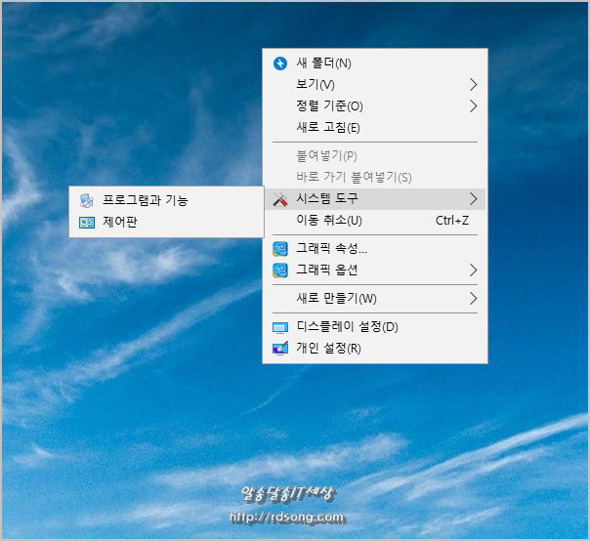Click the http://rdsong.com watermark URL
This screenshot has width=590, height=541.
pos(286,517)
